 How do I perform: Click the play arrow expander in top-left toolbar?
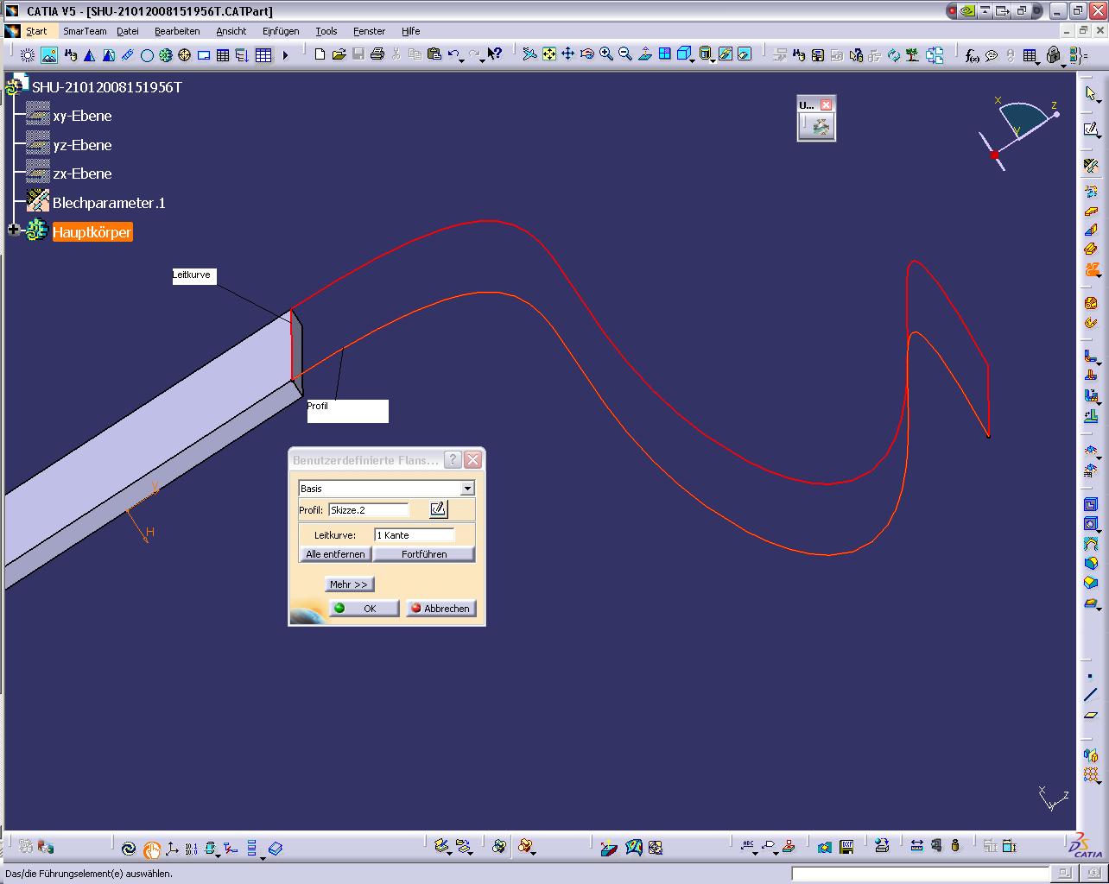point(285,55)
